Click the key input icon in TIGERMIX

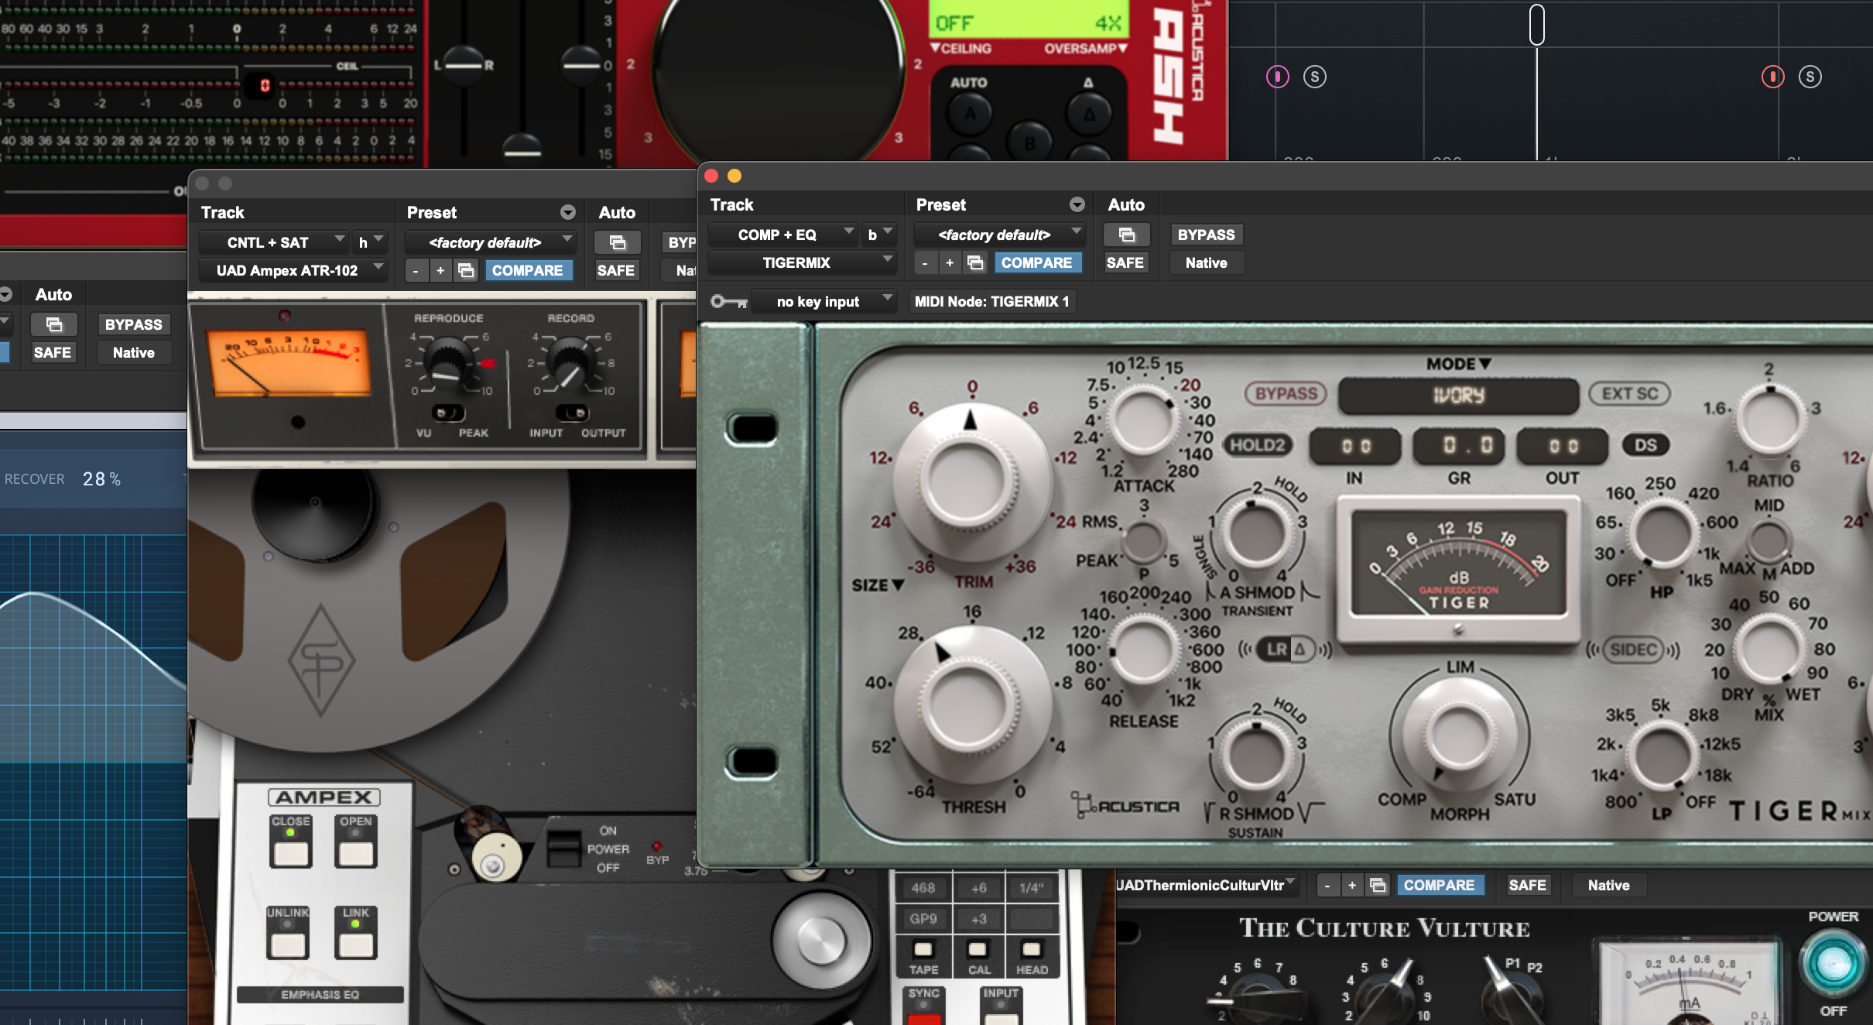pos(728,301)
